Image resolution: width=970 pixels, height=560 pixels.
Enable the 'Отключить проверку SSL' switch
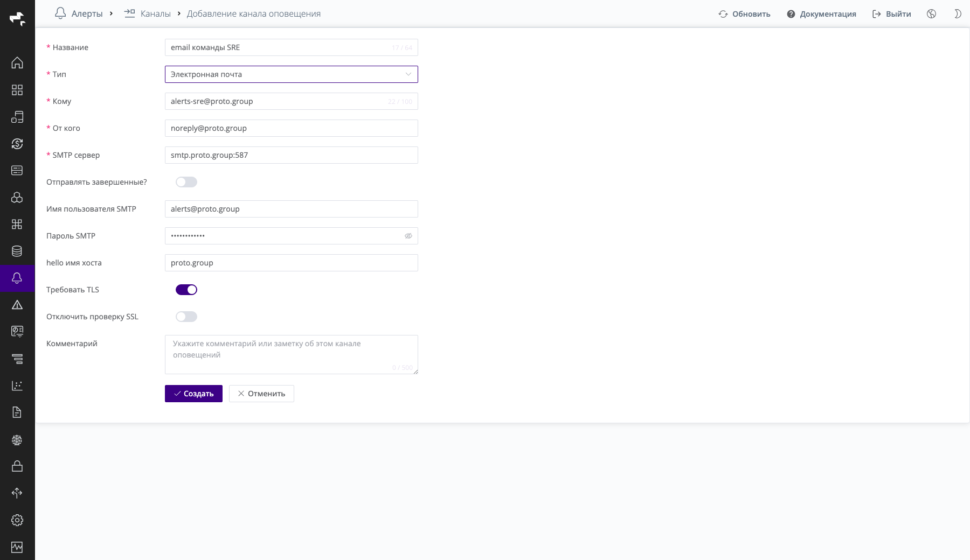pyautogui.click(x=186, y=317)
